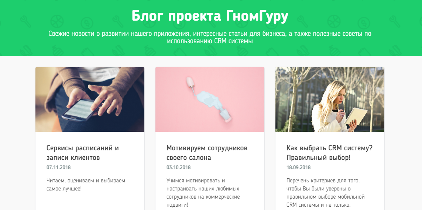Click the date 18.09.2018
Screen dimensions: 422x210
(298, 167)
